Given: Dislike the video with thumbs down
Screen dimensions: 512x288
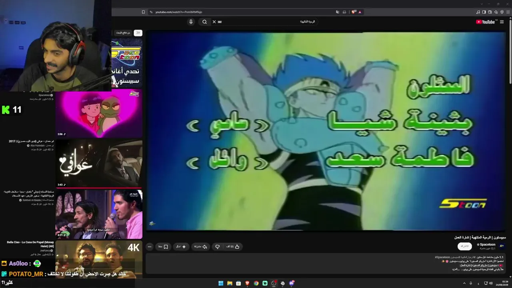Looking at the screenshot, I should click(x=218, y=247).
